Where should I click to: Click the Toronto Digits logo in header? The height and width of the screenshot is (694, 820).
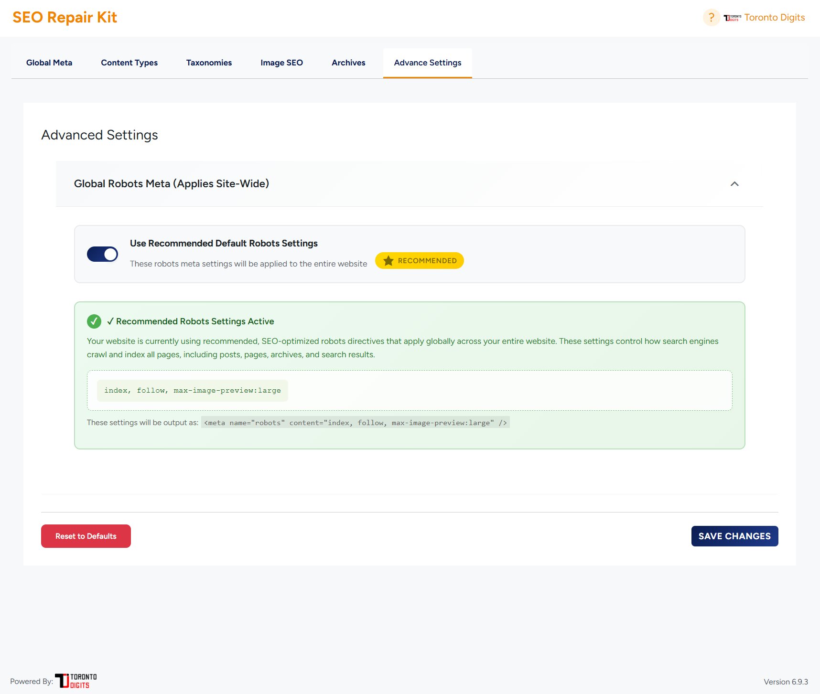tap(732, 18)
